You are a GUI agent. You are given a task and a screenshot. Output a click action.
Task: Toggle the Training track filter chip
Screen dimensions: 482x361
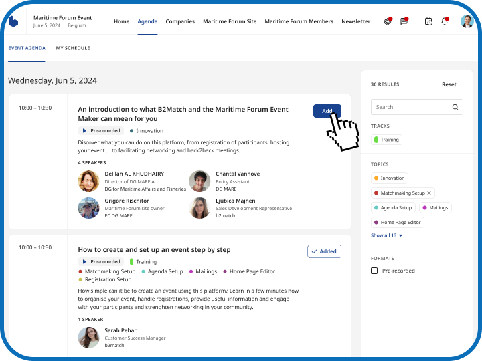(x=386, y=140)
